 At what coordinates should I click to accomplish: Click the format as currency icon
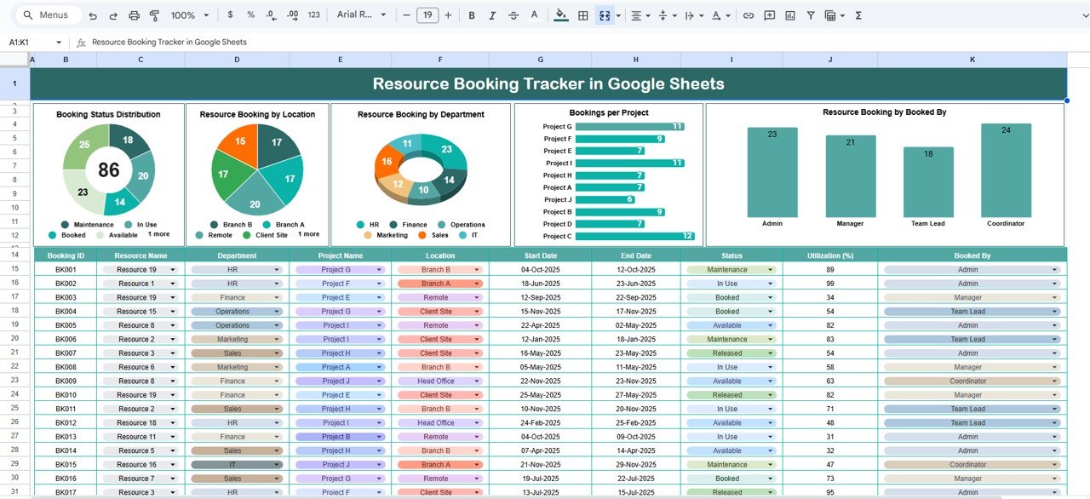(x=230, y=15)
